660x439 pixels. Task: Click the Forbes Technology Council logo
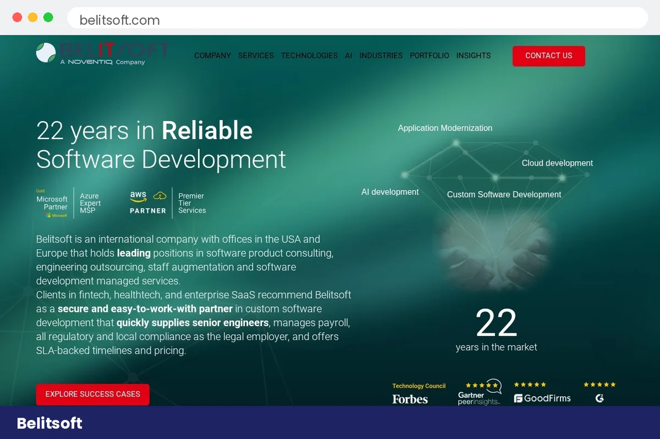[419, 394]
